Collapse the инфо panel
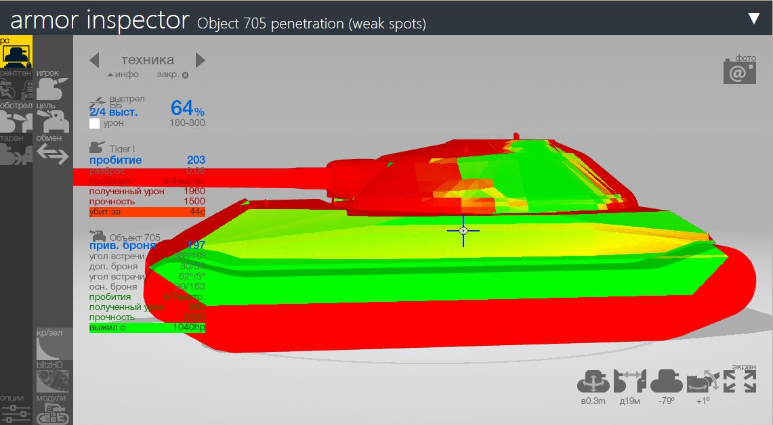 click(x=123, y=74)
